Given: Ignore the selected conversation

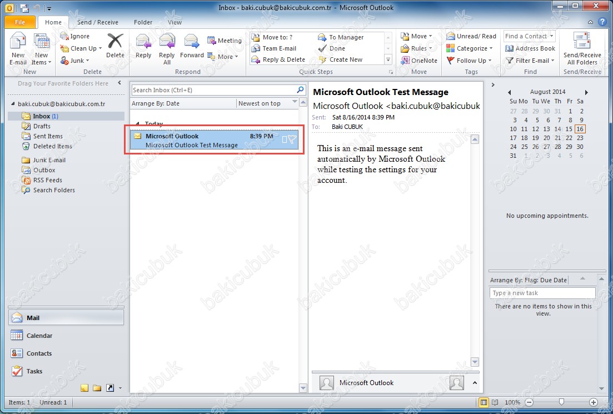Looking at the screenshot, I should [74, 36].
